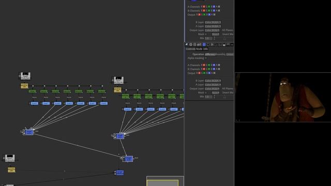
Task: Click the redo arrow in the panel header
Action: [x=212, y=44]
